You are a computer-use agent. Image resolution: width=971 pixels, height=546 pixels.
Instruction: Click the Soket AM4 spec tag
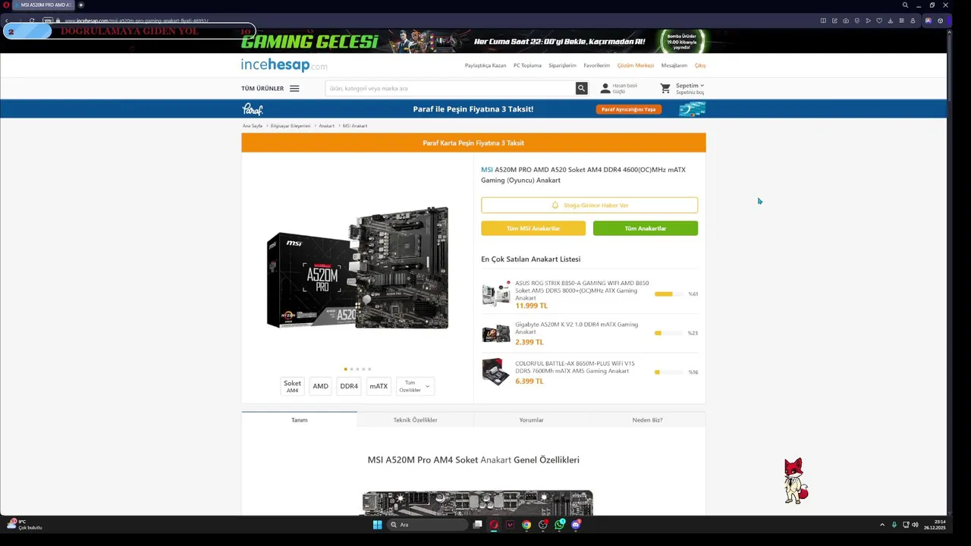[x=292, y=386]
